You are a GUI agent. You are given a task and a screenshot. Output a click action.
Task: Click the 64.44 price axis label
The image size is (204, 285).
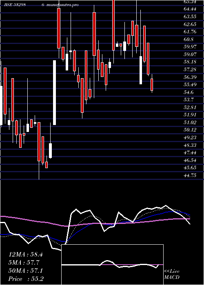pos(190,9)
